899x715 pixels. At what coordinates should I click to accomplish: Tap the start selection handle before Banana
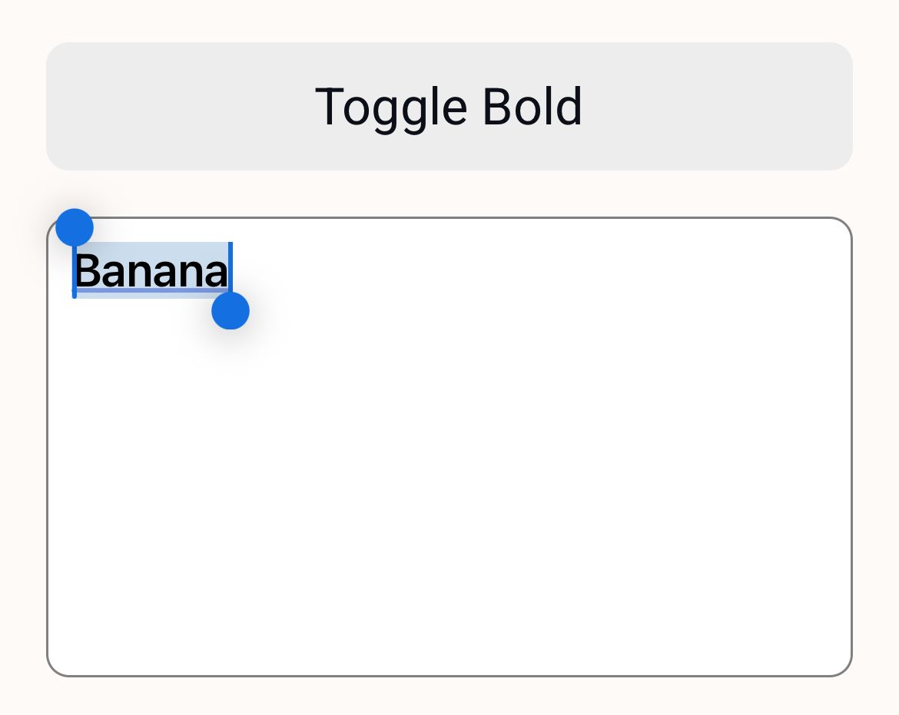tap(75, 227)
